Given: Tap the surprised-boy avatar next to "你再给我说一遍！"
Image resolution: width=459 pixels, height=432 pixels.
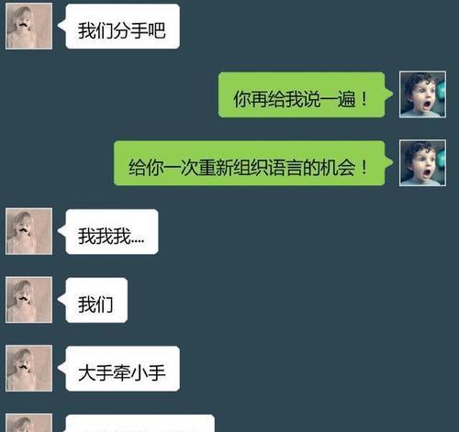Looking at the screenshot, I should click(x=422, y=94).
